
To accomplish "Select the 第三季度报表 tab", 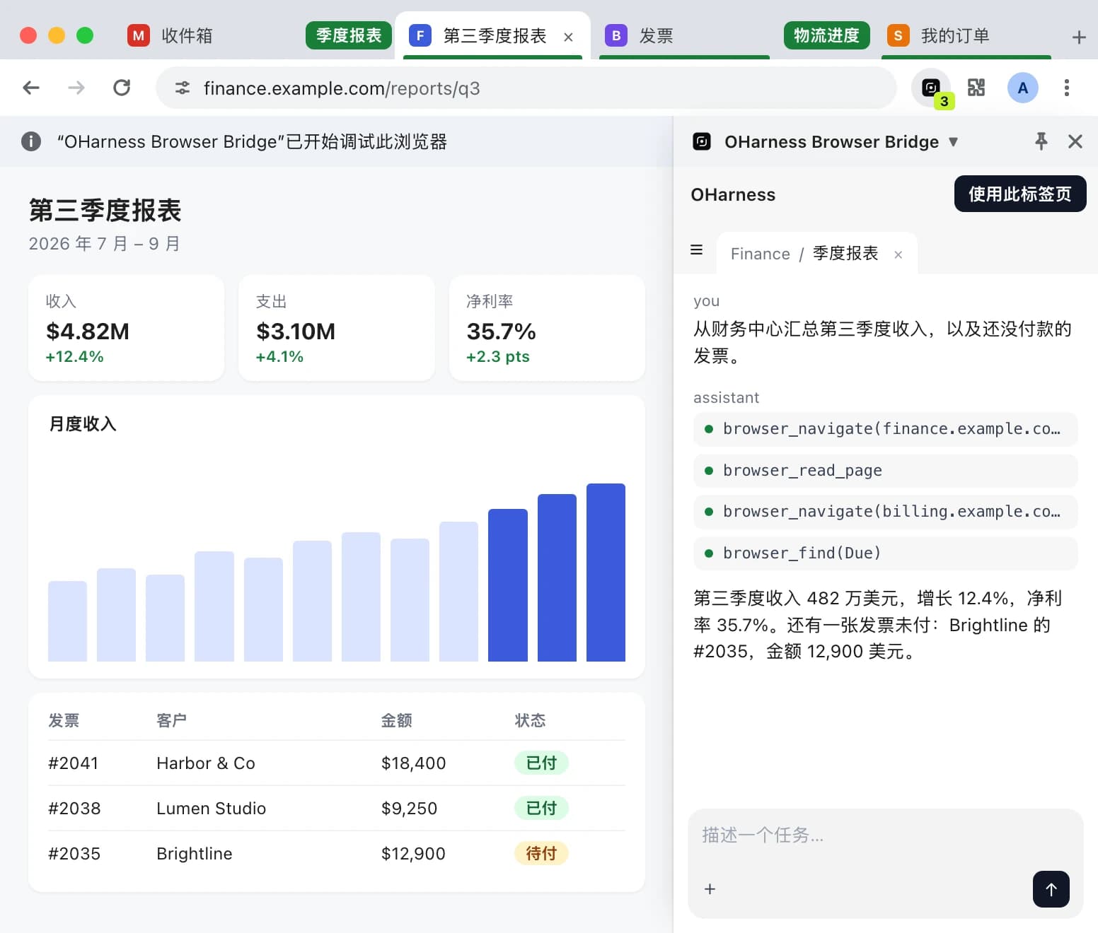I will 495,35.
